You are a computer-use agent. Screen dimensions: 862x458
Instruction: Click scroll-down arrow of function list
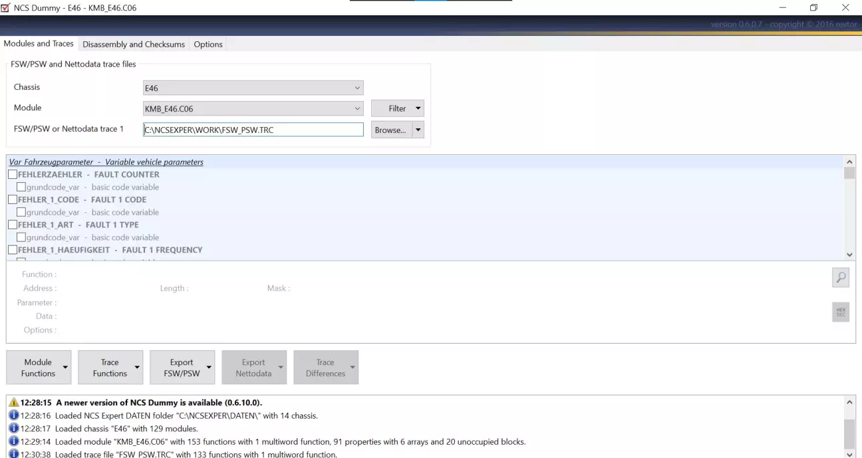tap(849, 255)
